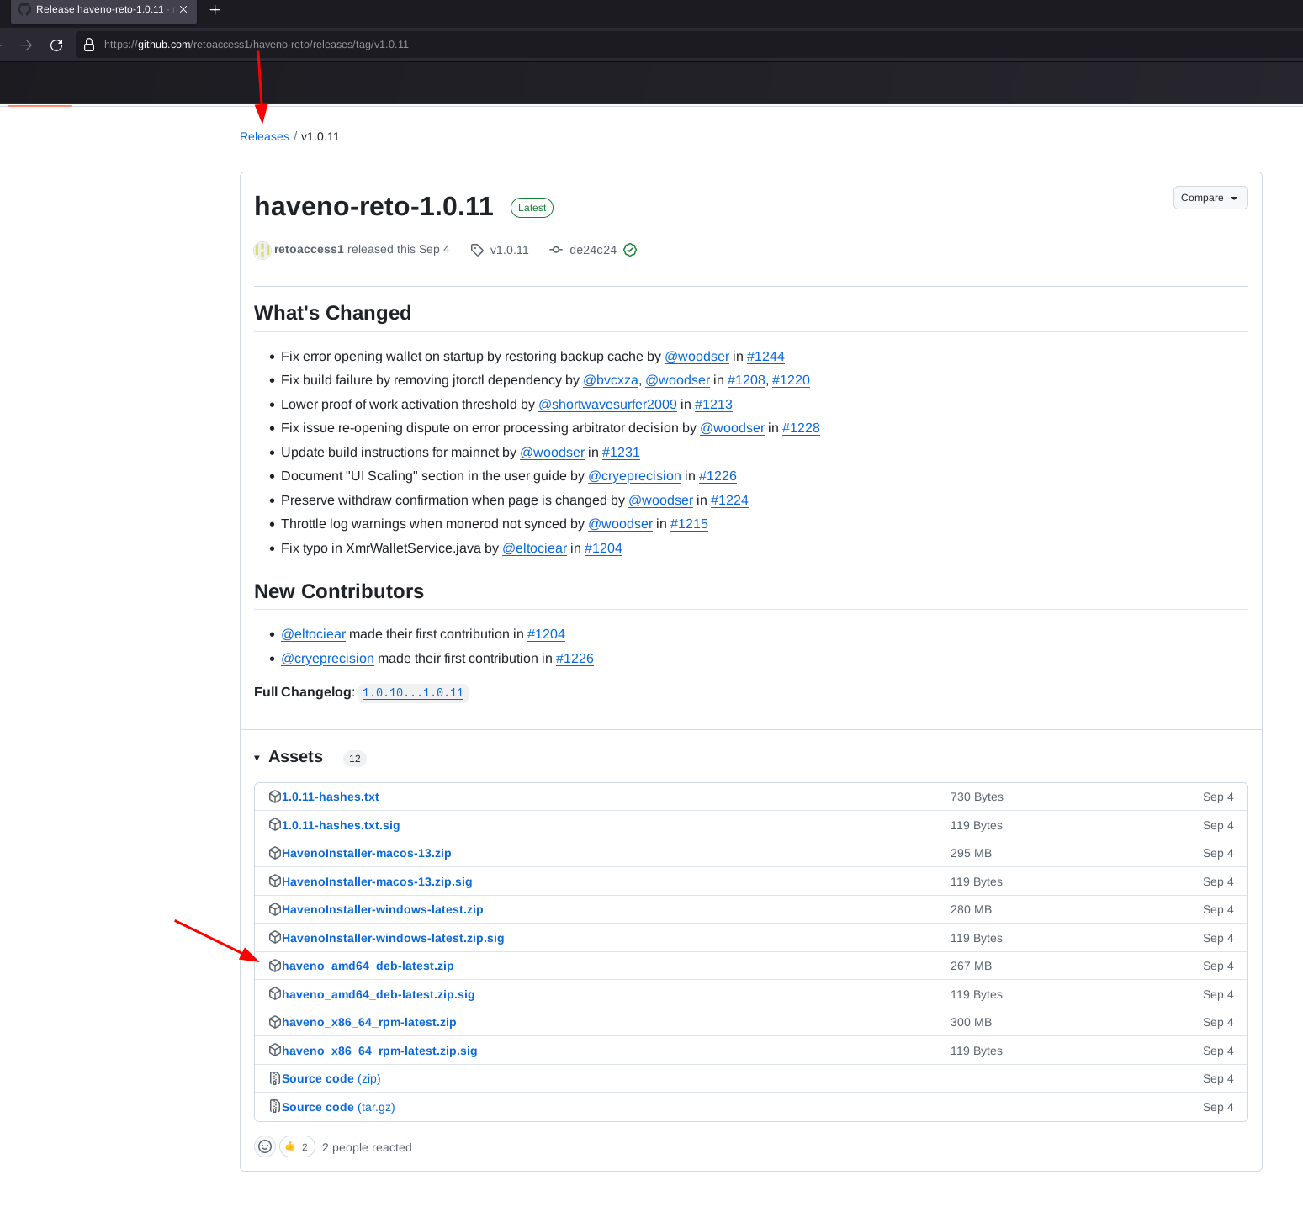Image resolution: width=1303 pixels, height=1207 pixels.
Task: Open the Releases breadcrumb link
Action: click(x=264, y=136)
